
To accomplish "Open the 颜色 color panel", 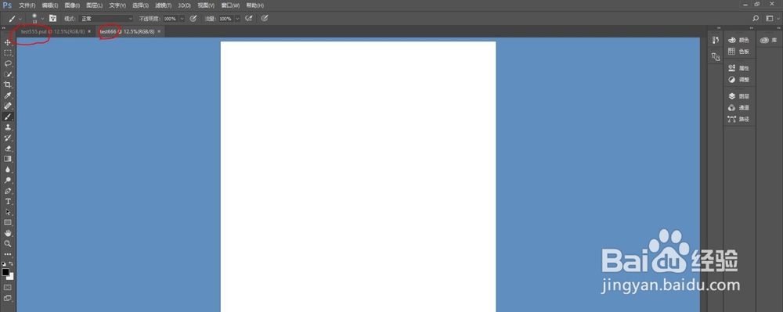I will click(739, 40).
